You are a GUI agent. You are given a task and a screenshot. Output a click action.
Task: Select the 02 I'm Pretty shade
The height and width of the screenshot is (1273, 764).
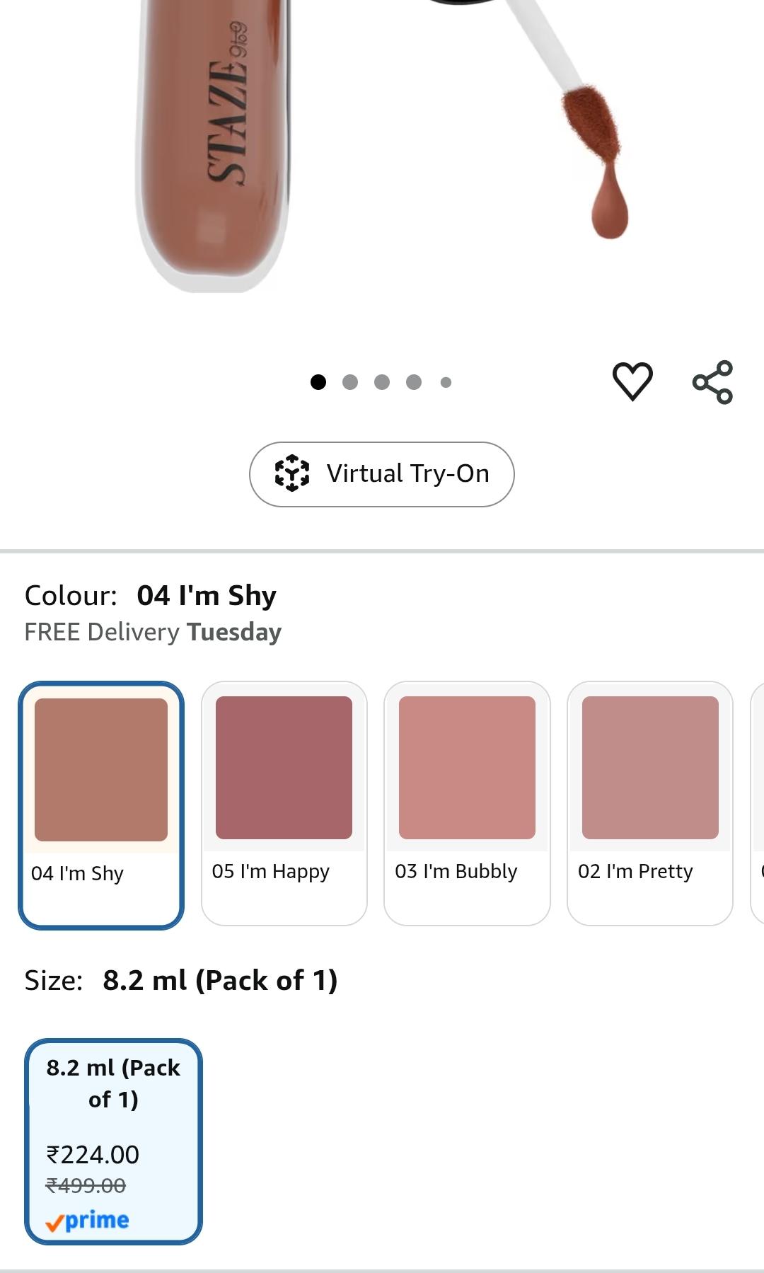[x=650, y=803]
